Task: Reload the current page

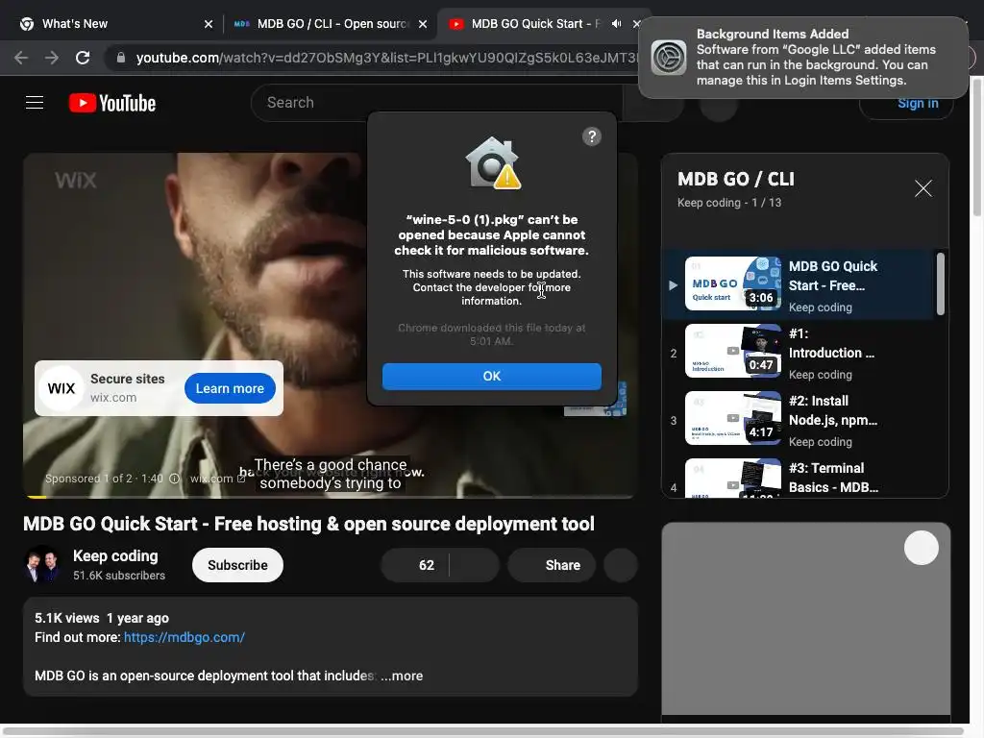Action: coord(83,58)
